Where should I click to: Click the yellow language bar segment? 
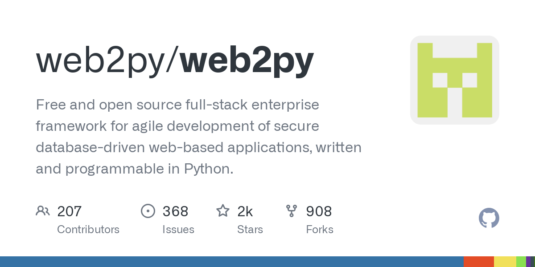pos(505,262)
